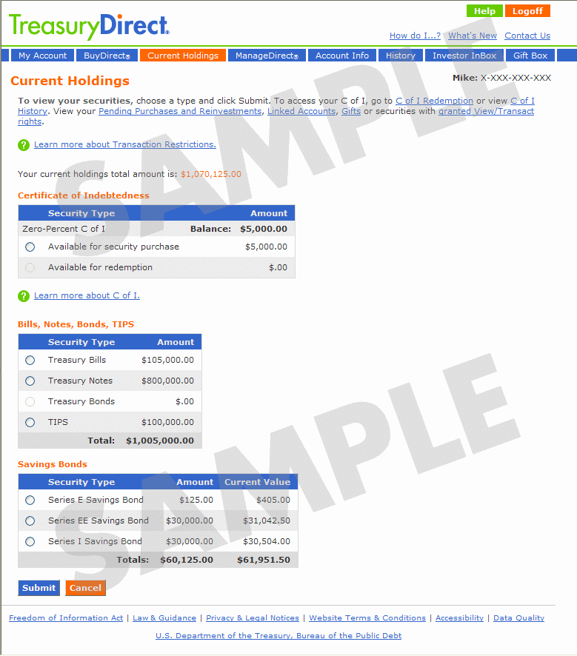The height and width of the screenshot is (656, 577).
Task: Open the Linked Accounts link
Action: tap(301, 111)
